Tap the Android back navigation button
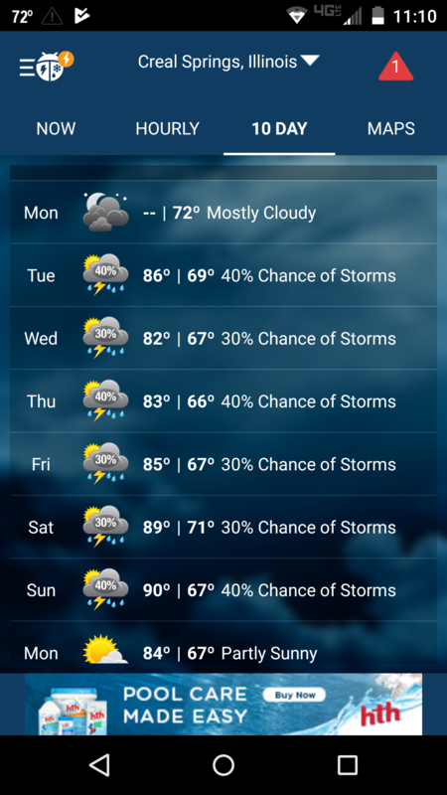 (99, 764)
